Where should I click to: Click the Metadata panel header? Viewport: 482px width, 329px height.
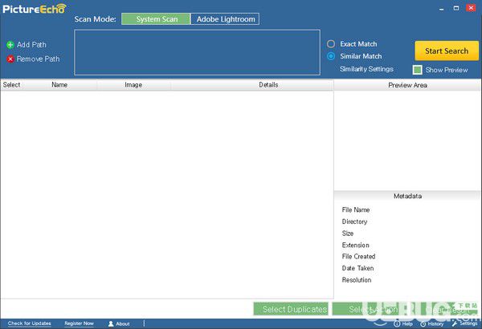[x=407, y=196]
